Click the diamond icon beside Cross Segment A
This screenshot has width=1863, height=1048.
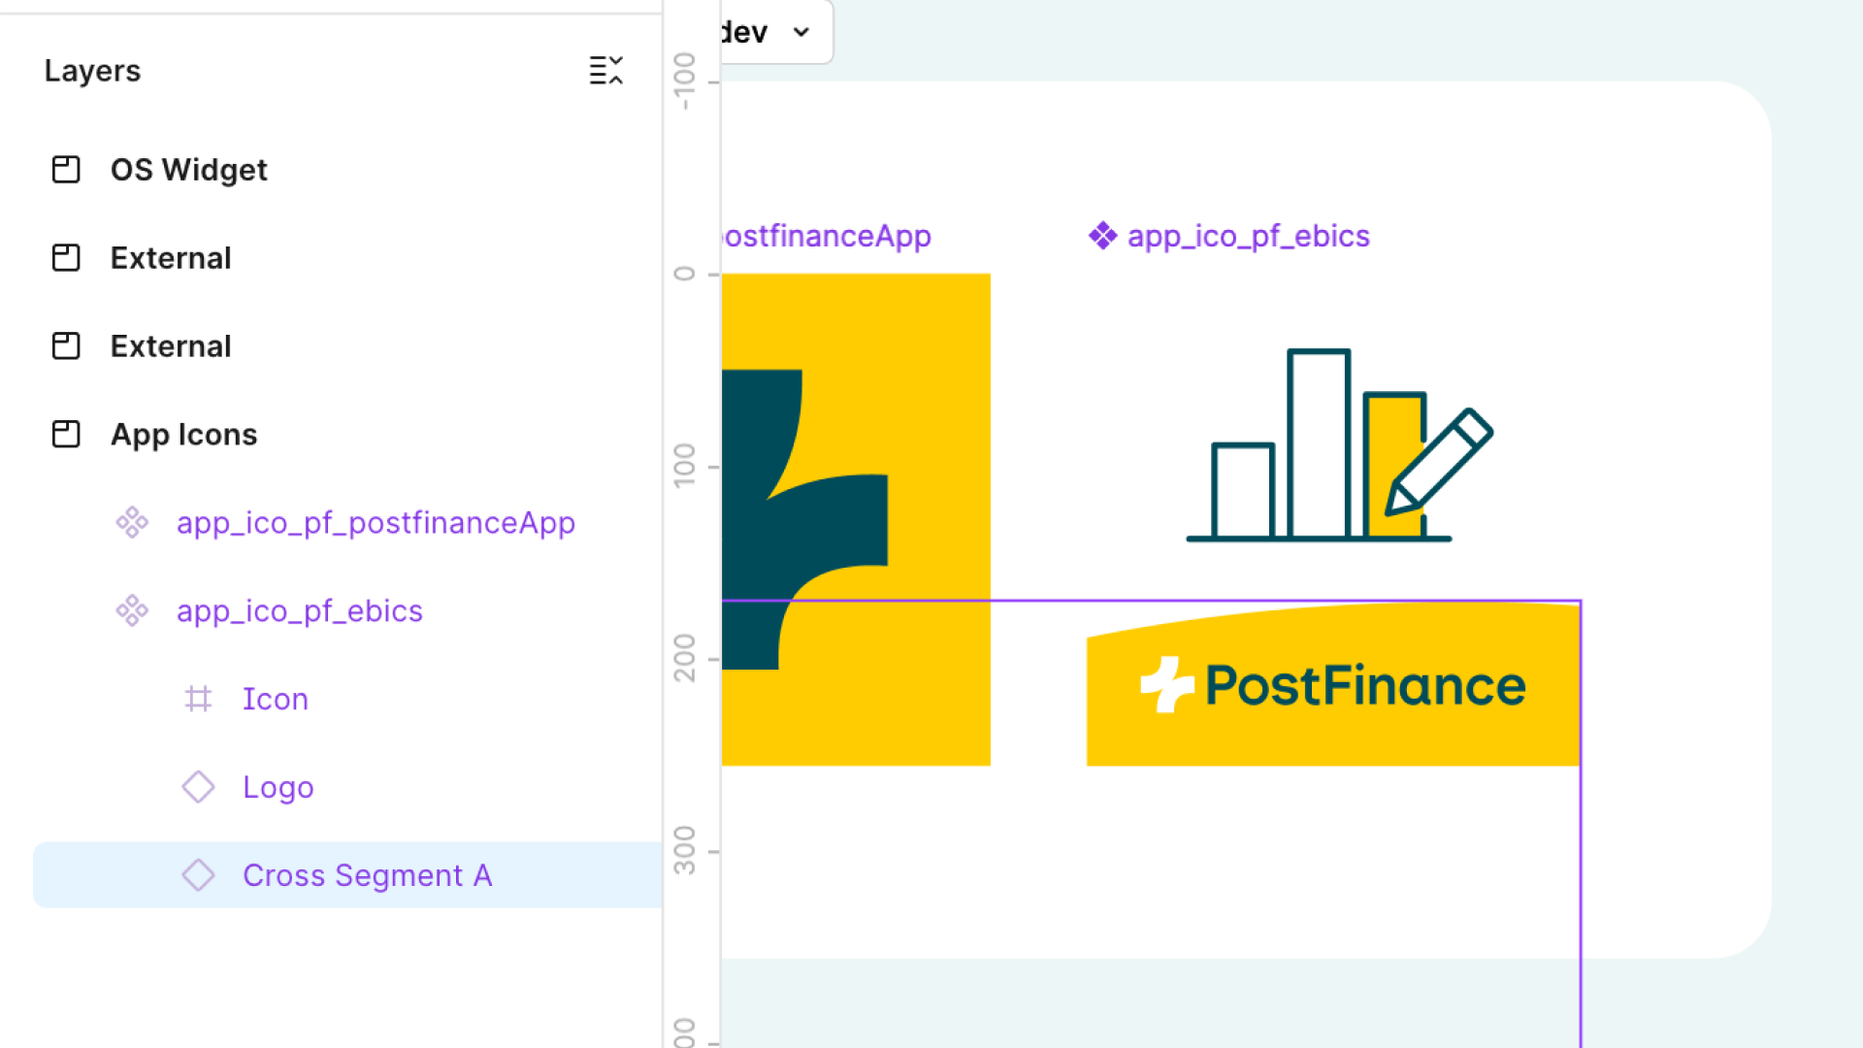pyautogui.click(x=198, y=875)
